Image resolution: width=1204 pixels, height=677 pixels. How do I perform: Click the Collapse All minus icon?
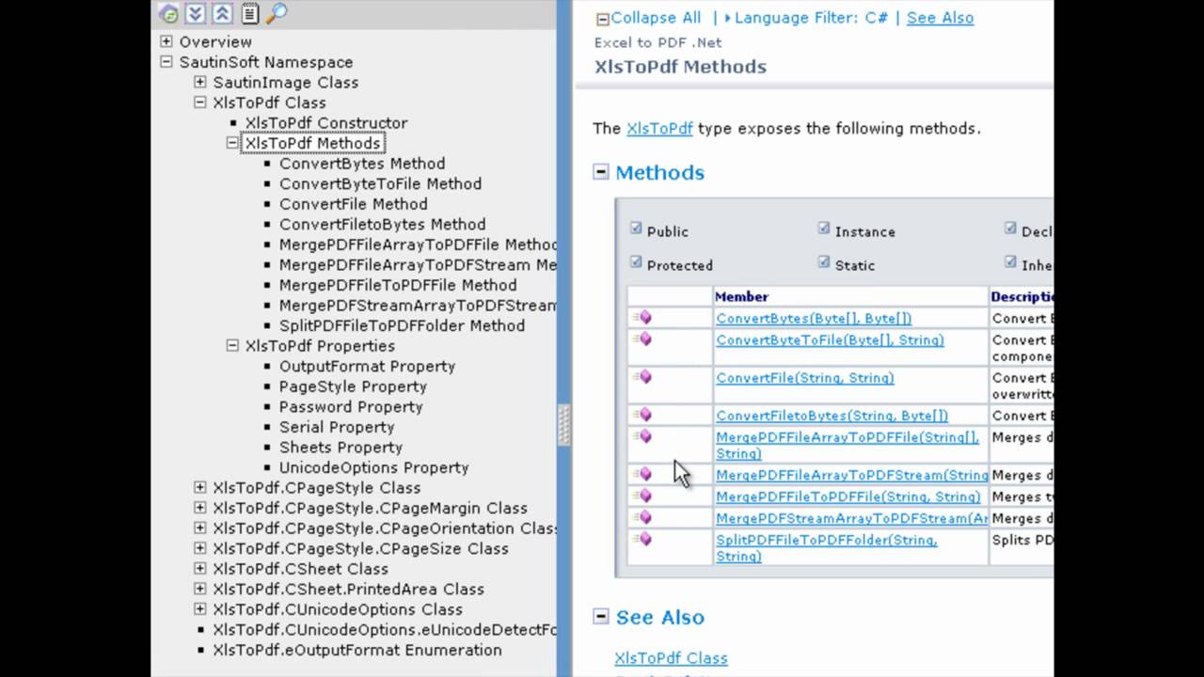tap(603, 18)
